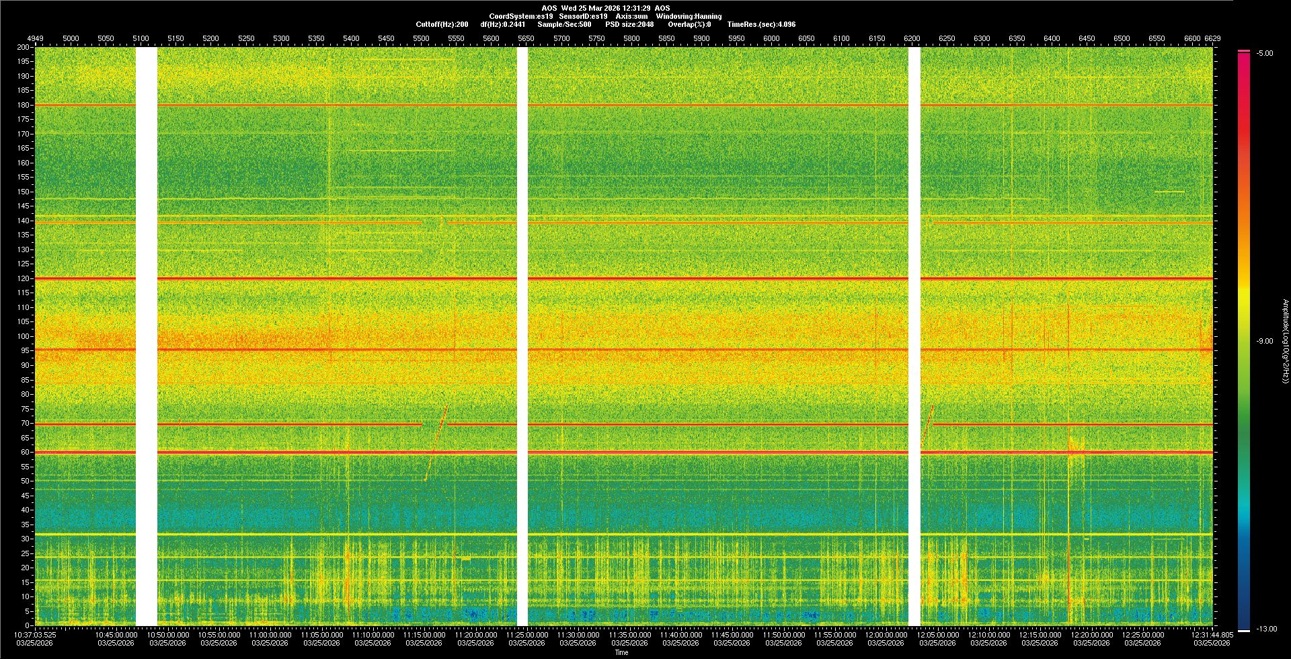Screen dimensions: 1291x659
Task: Click the Time label below the x-axis
Action: point(621,652)
